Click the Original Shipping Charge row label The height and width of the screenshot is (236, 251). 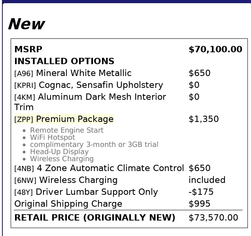(x=68, y=204)
